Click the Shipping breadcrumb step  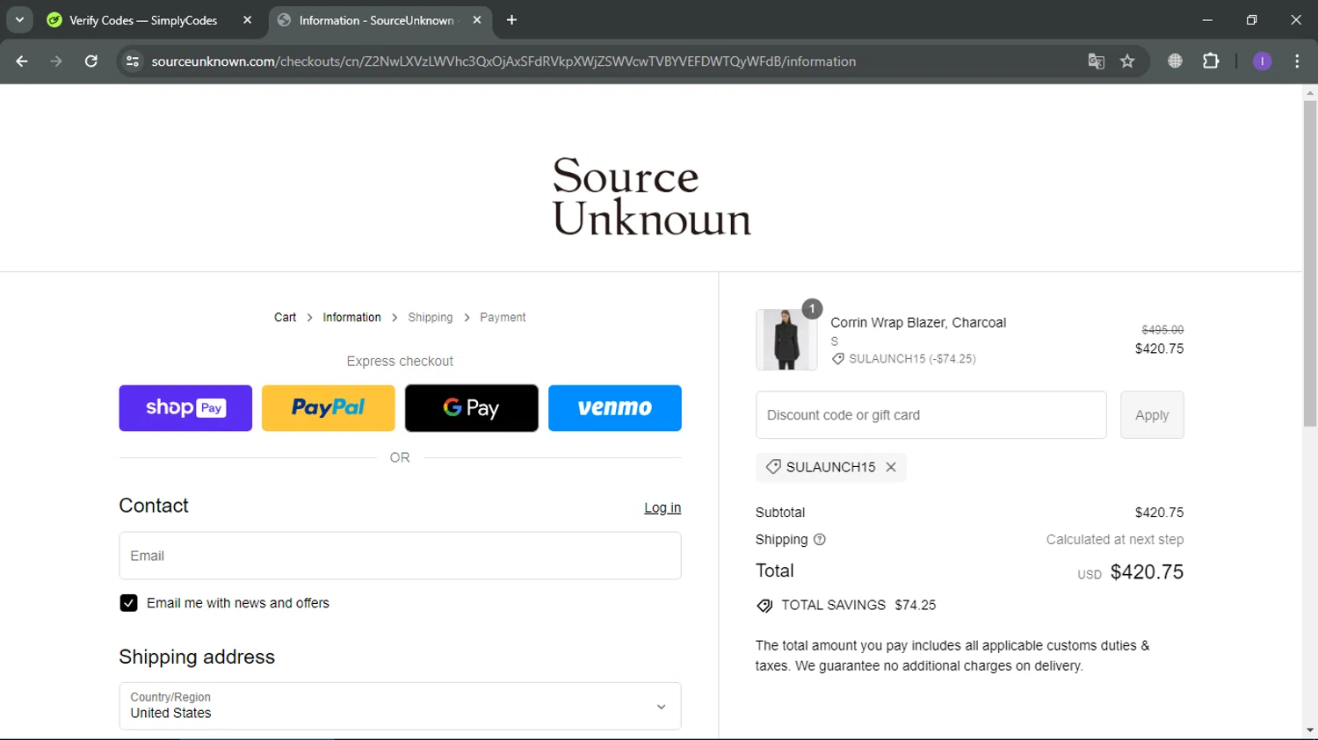(x=430, y=318)
